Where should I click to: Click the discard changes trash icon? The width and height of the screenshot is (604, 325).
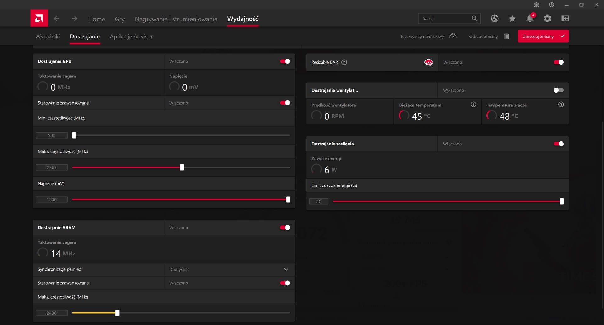click(x=506, y=36)
